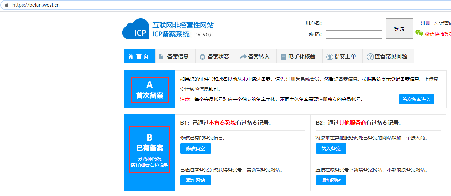451x196 pixels.
Task: Click the arrow icon beside 备案转入
Action: (x=243, y=57)
